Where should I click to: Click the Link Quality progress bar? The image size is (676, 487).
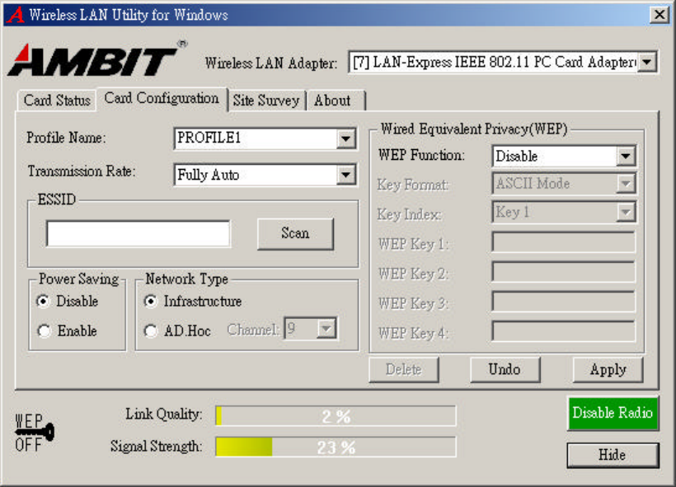(336, 416)
